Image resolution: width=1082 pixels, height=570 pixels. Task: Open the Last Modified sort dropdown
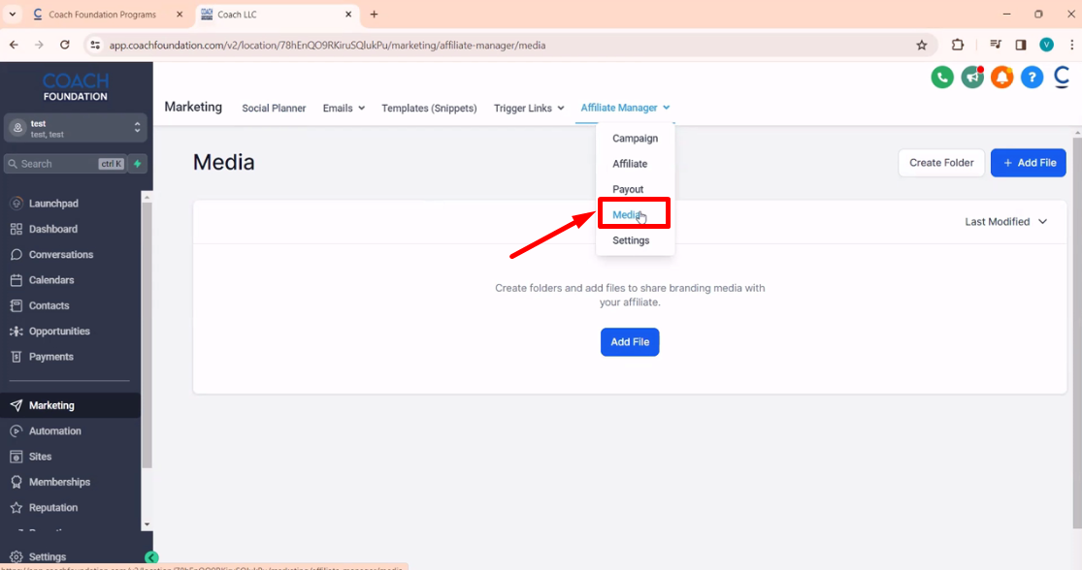point(1006,221)
